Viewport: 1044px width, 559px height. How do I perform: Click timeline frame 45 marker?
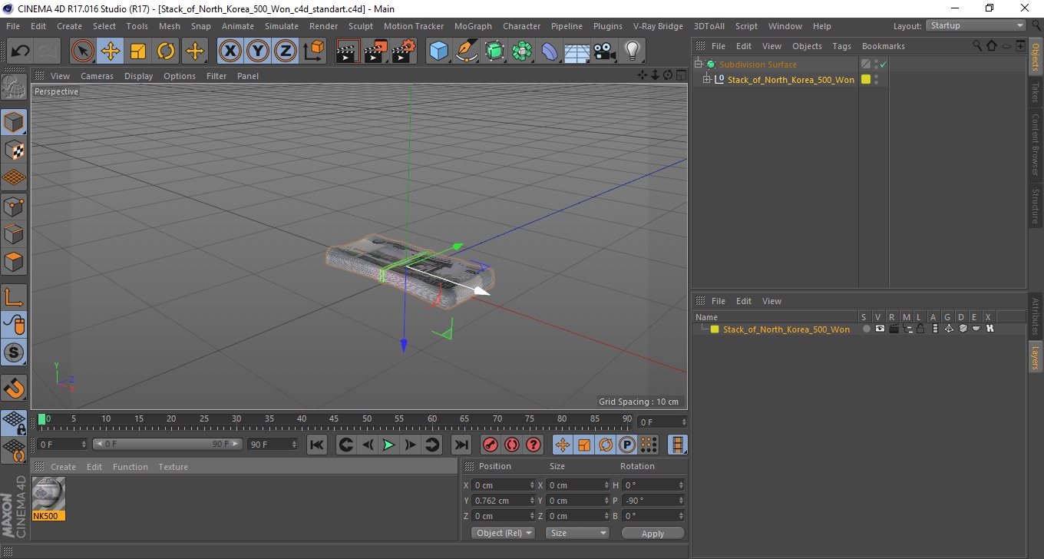coord(335,421)
